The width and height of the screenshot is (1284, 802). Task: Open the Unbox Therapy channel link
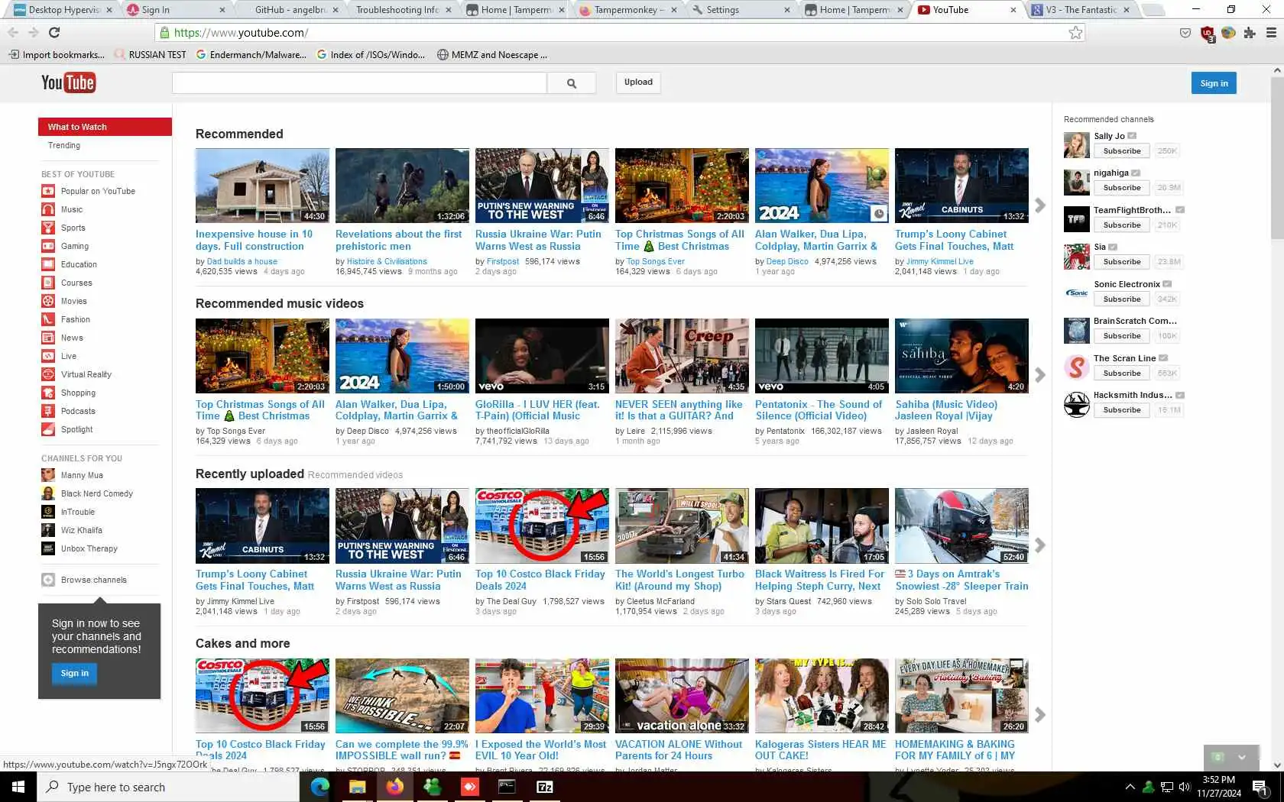(x=89, y=548)
